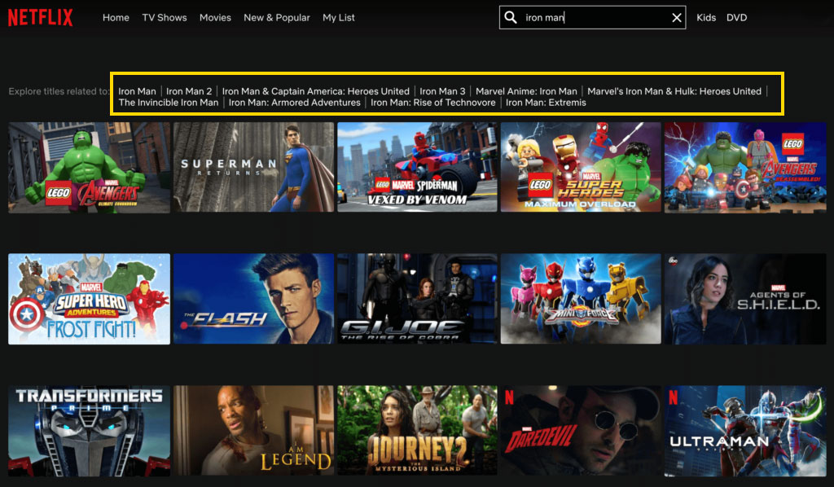Select 'Iron Man: Rise of Technovore'
This screenshot has width=834, height=487.
(433, 103)
